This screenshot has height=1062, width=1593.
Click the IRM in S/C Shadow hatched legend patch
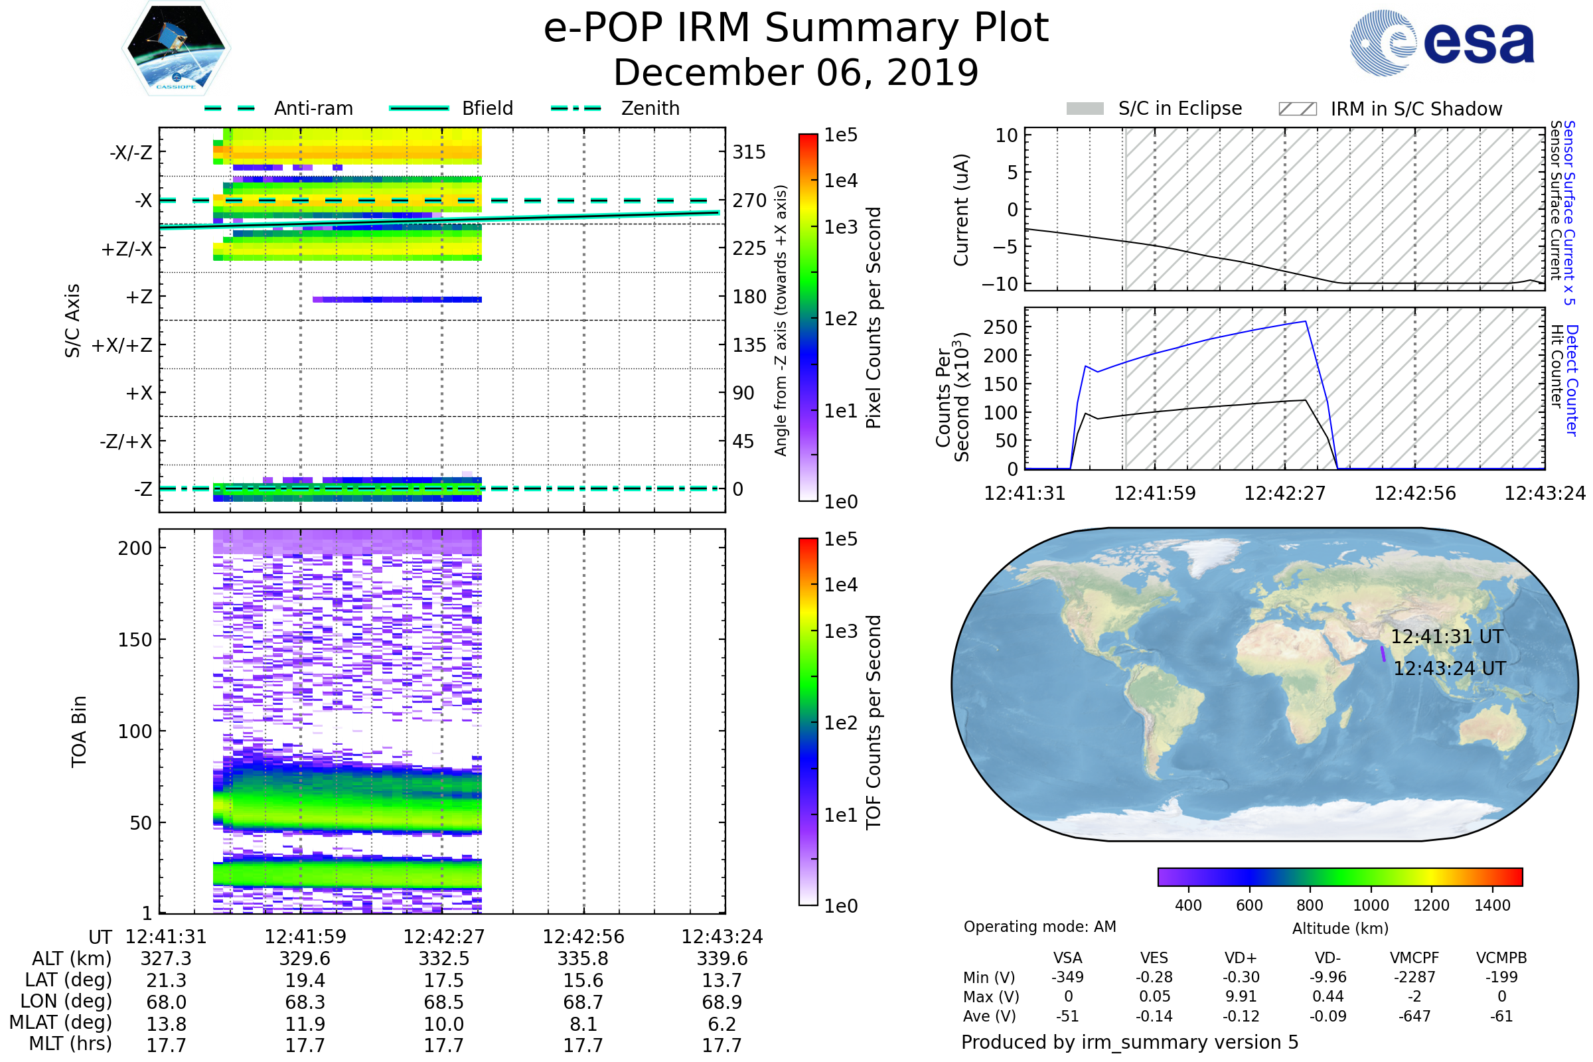[1297, 109]
